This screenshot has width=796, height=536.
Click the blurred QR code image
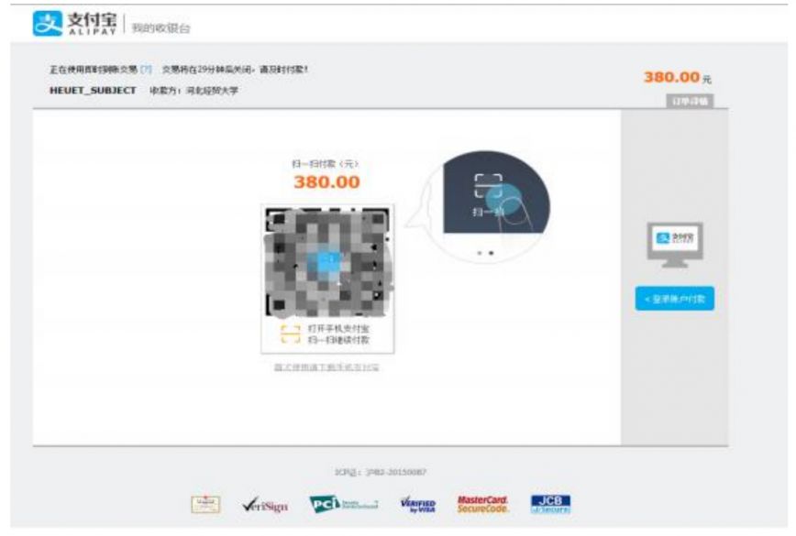(x=327, y=262)
